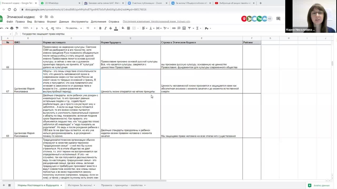
Task: Open the font family dropdown
Action: click(x=74, y=28)
